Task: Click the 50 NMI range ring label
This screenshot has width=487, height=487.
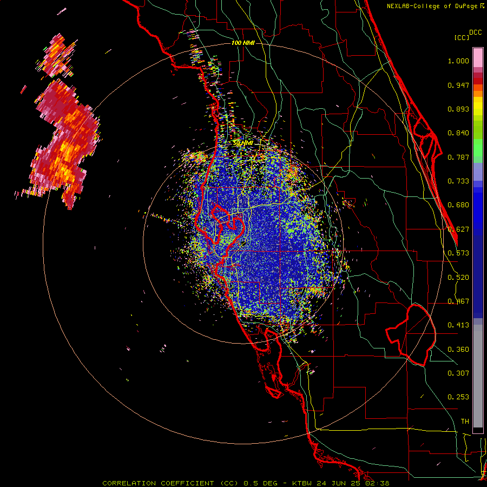Action: (243, 143)
